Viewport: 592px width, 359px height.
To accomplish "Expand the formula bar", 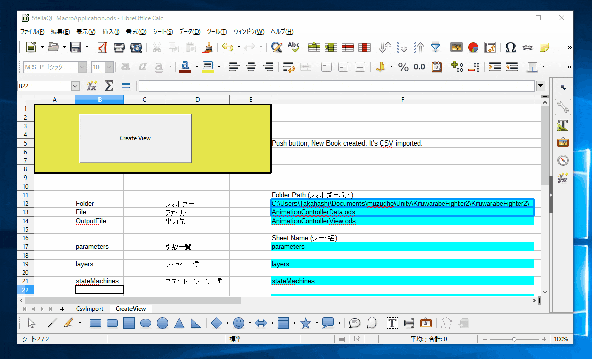I will (541, 86).
